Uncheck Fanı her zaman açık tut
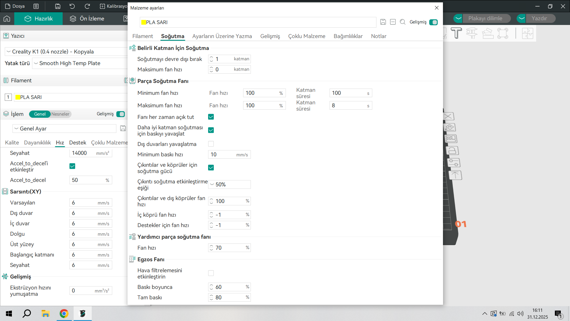 point(211,117)
